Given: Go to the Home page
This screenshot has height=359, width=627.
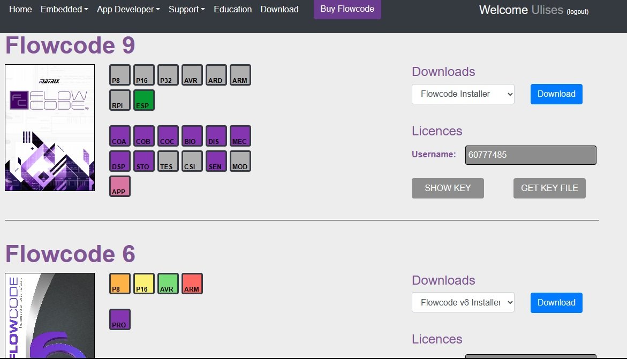Looking at the screenshot, I should pos(20,9).
